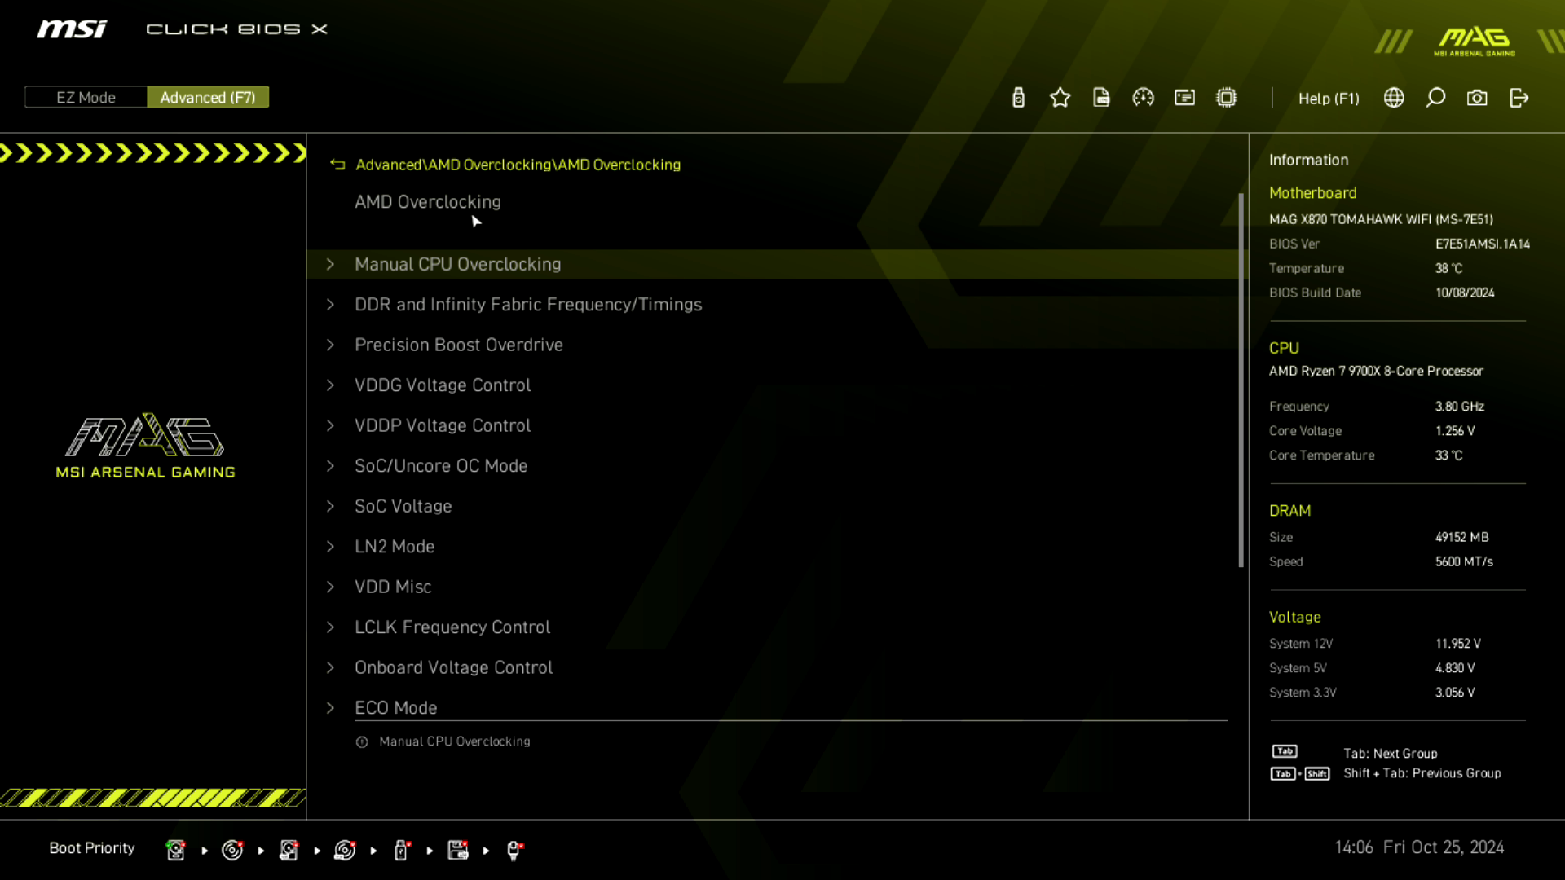This screenshot has height=880, width=1565.
Task: Open Favorites via star icon
Action: point(1060,98)
